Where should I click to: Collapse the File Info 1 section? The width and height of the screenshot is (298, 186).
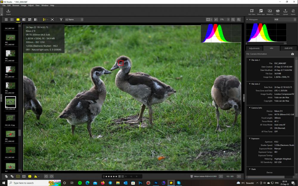[250, 60]
